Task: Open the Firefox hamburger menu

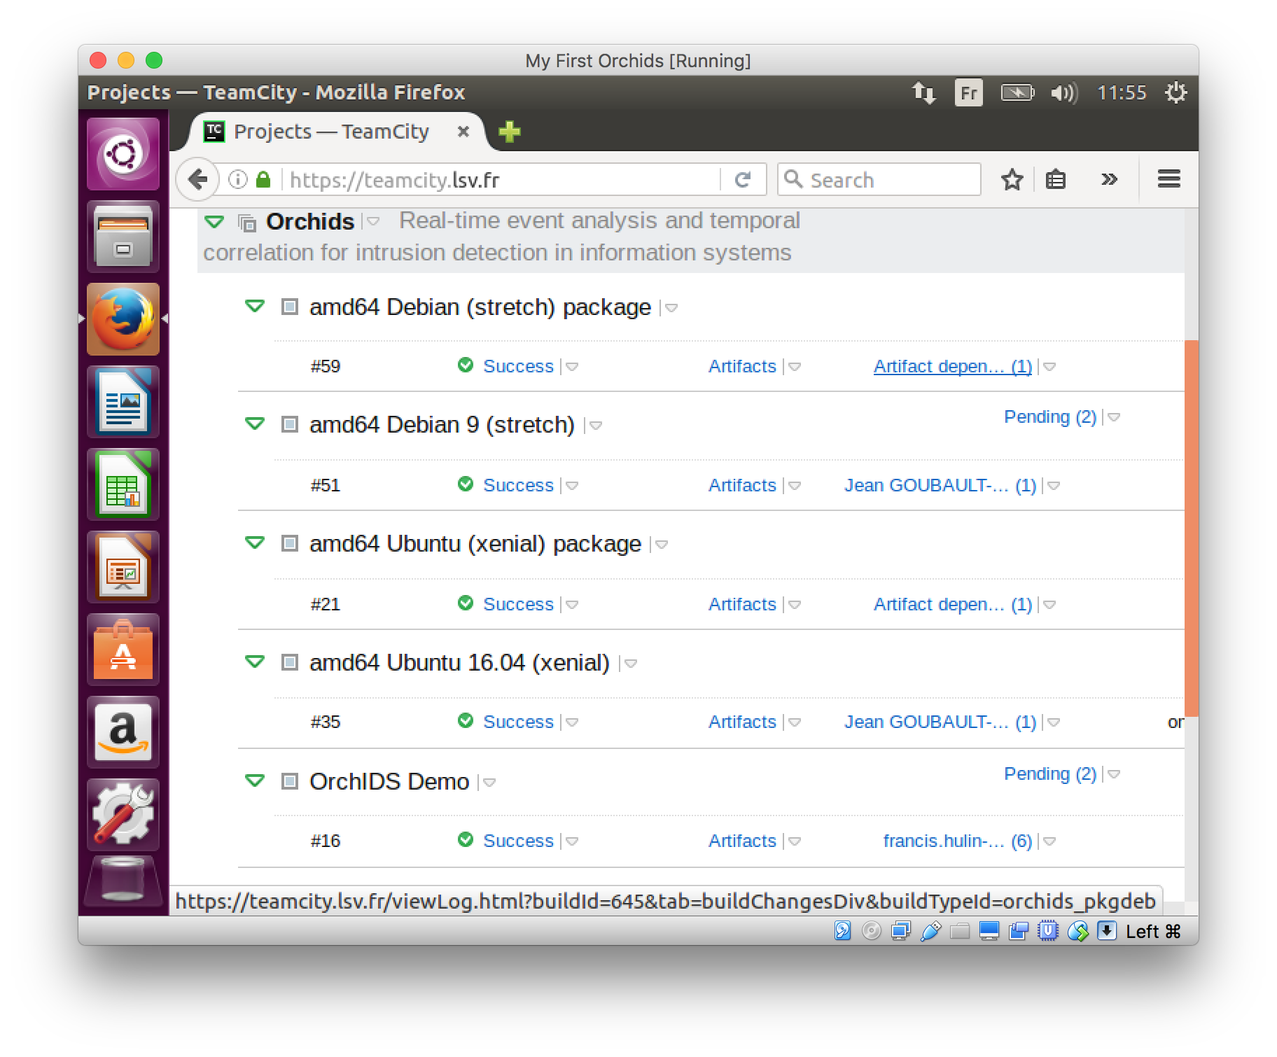Action: (x=1168, y=179)
